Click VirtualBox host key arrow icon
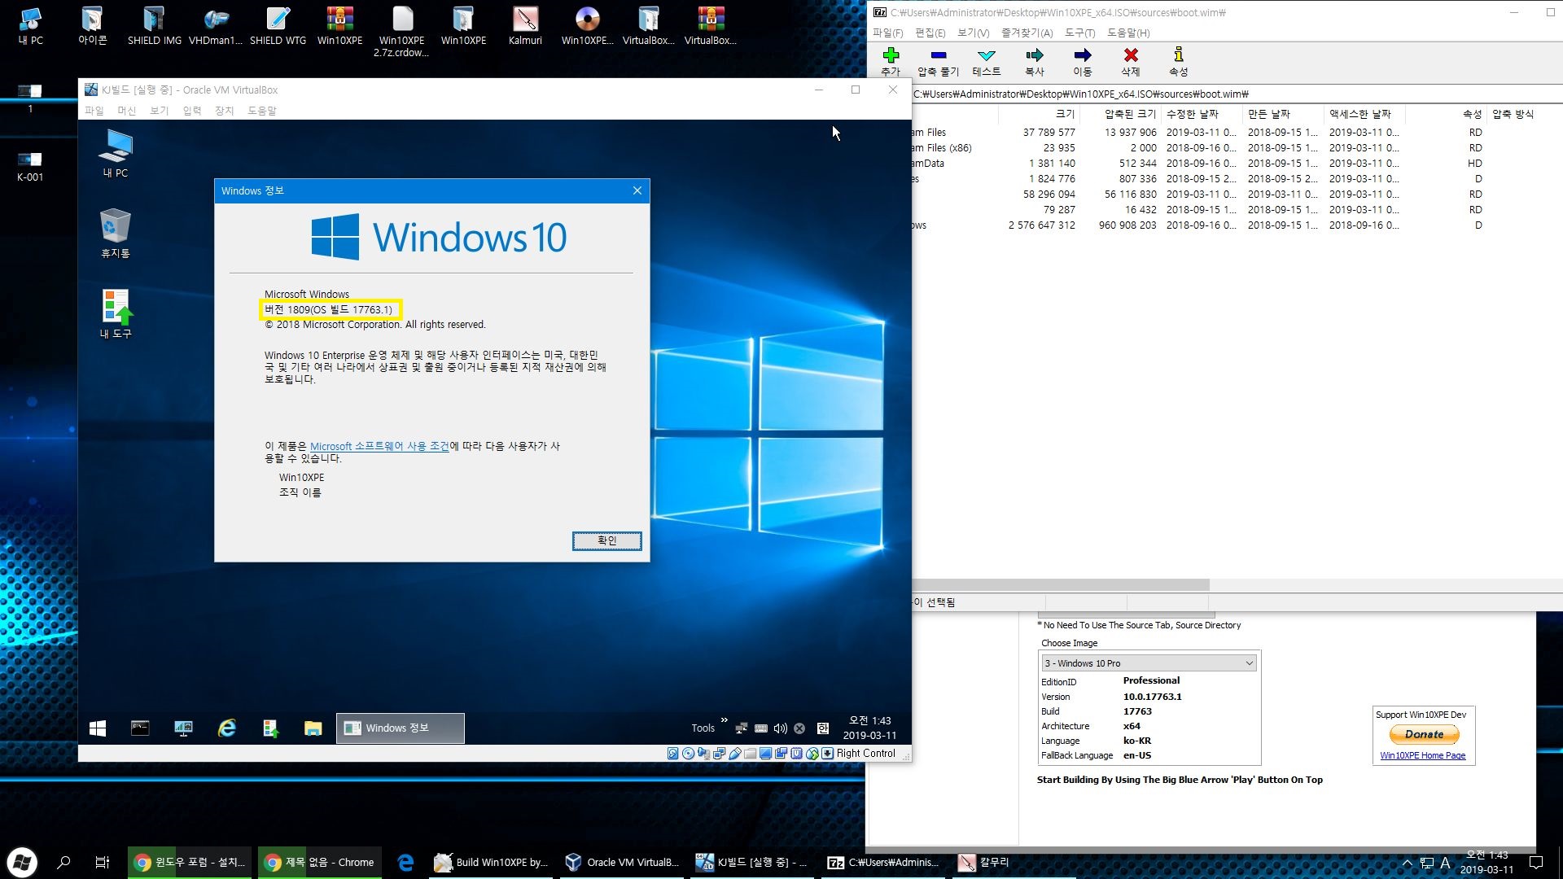1563x879 pixels. pyautogui.click(x=827, y=754)
